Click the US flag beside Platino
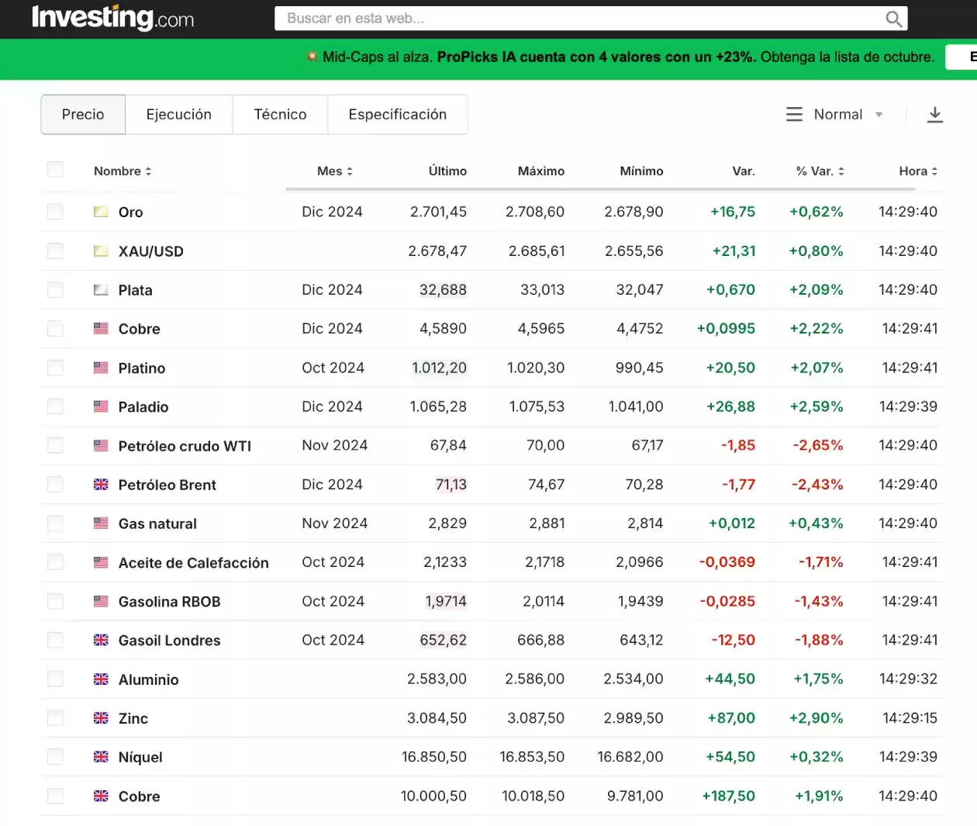This screenshot has width=977, height=826. point(101,368)
